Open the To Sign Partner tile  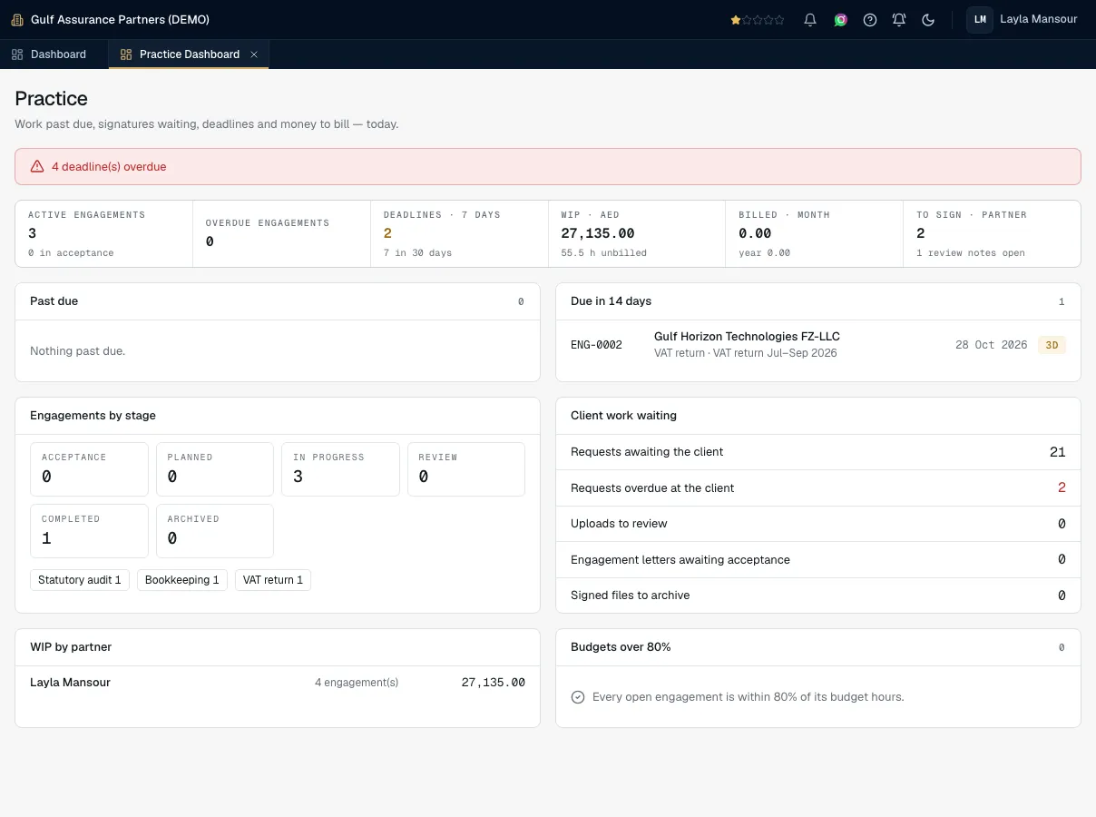(992, 233)
